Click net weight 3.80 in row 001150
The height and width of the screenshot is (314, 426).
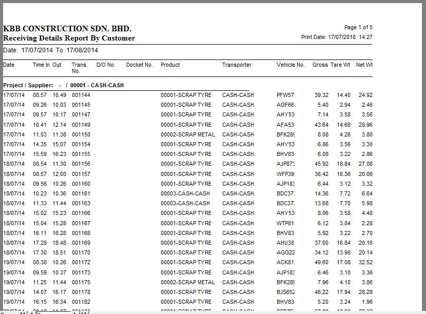pyautogui.click(x=367, y=135)
